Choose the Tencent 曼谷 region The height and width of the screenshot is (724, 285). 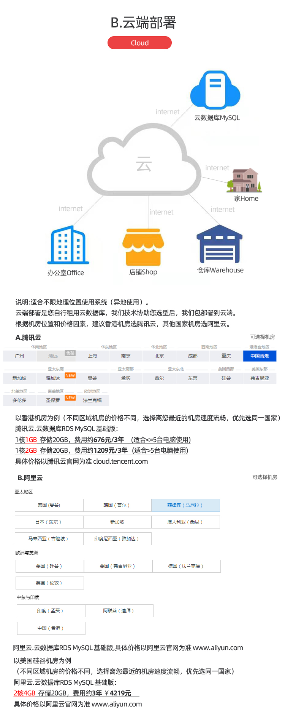click(92, 378)
